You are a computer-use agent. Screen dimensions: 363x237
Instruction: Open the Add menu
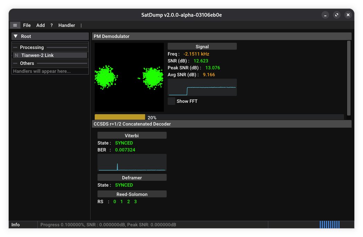point(40,25)
